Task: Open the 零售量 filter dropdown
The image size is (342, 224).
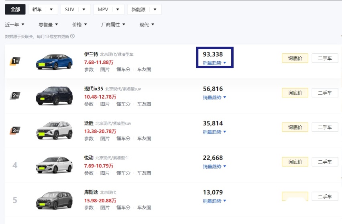Action: 48,24
